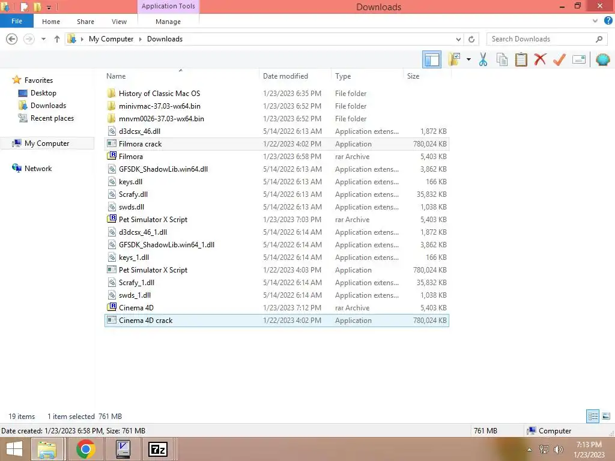
Task: Go up one folder level
Action: [x=57, y=39]
